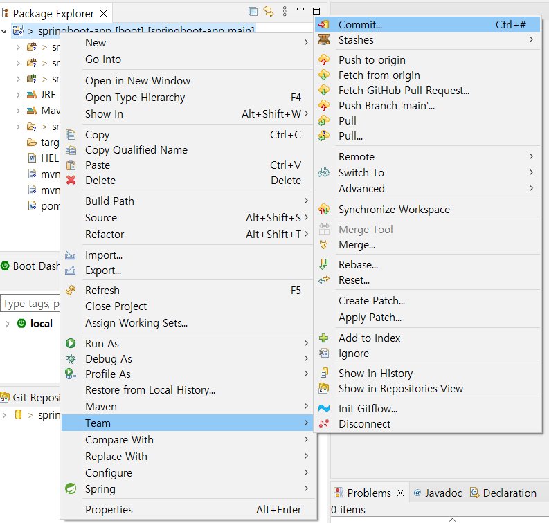Click the green Run As icon
The image size is (549, 523).
click(x=71, y=343)
